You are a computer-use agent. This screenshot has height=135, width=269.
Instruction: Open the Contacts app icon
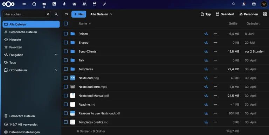pos(84,4)
